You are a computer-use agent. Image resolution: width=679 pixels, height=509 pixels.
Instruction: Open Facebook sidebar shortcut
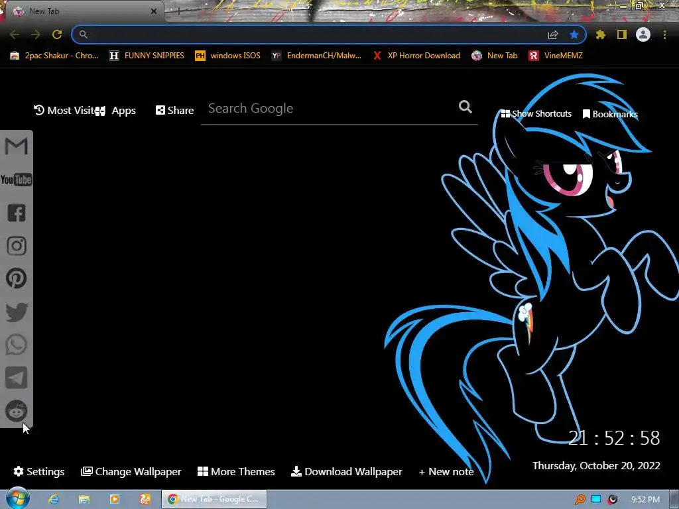click(17, 213)
